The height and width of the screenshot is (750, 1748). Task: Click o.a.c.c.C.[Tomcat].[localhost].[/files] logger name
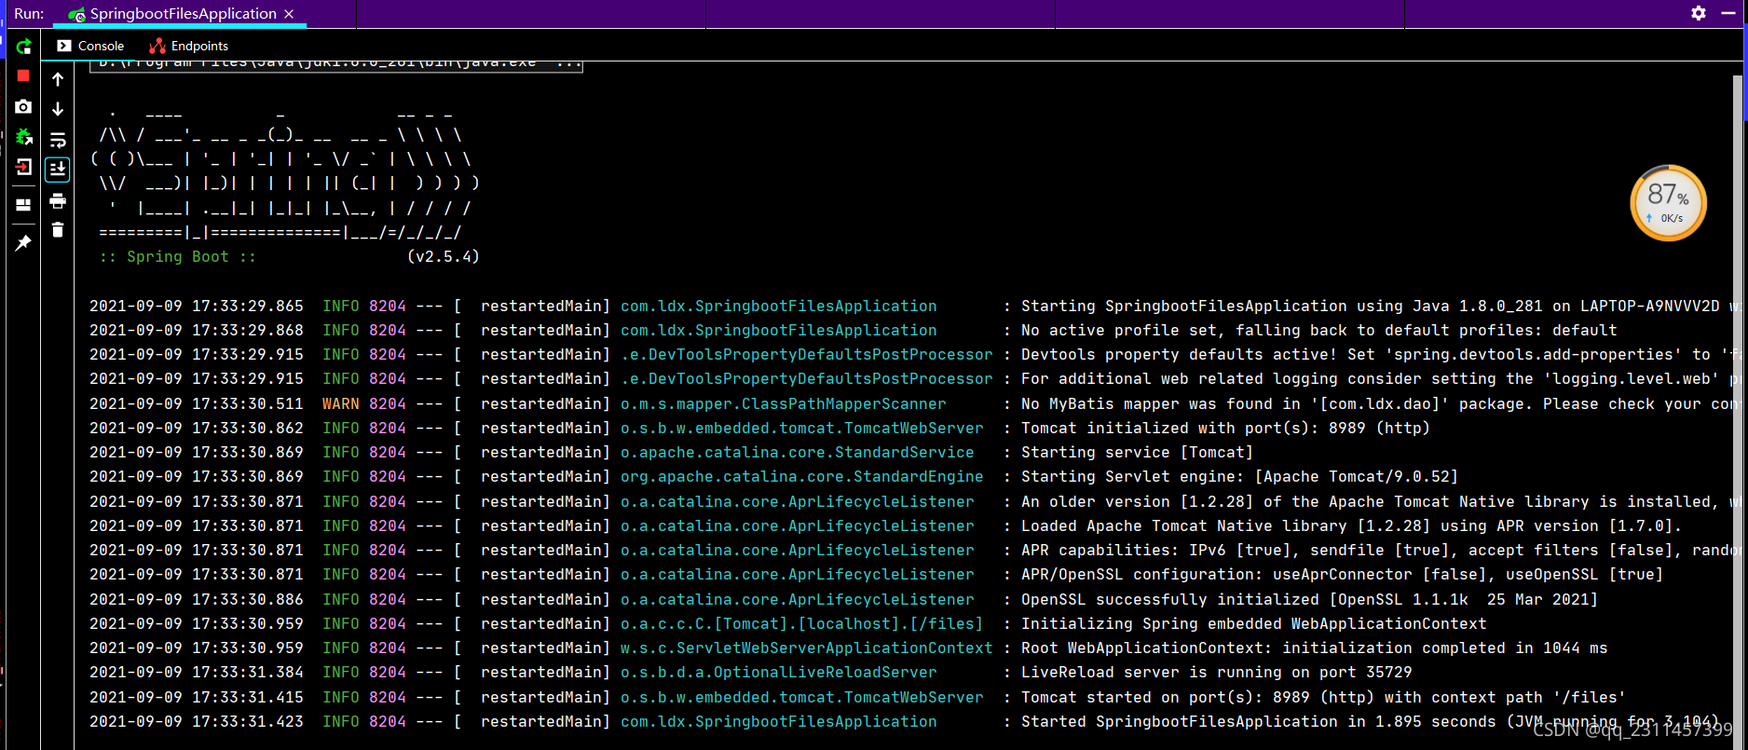coord(801,623)
